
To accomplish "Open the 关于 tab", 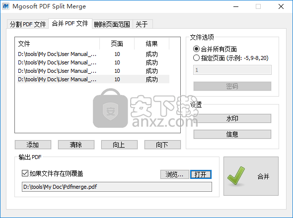I will (143, 24).
